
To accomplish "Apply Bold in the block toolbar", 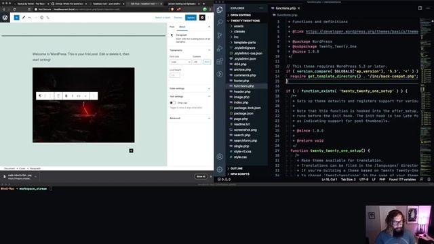I will [66, 96].
